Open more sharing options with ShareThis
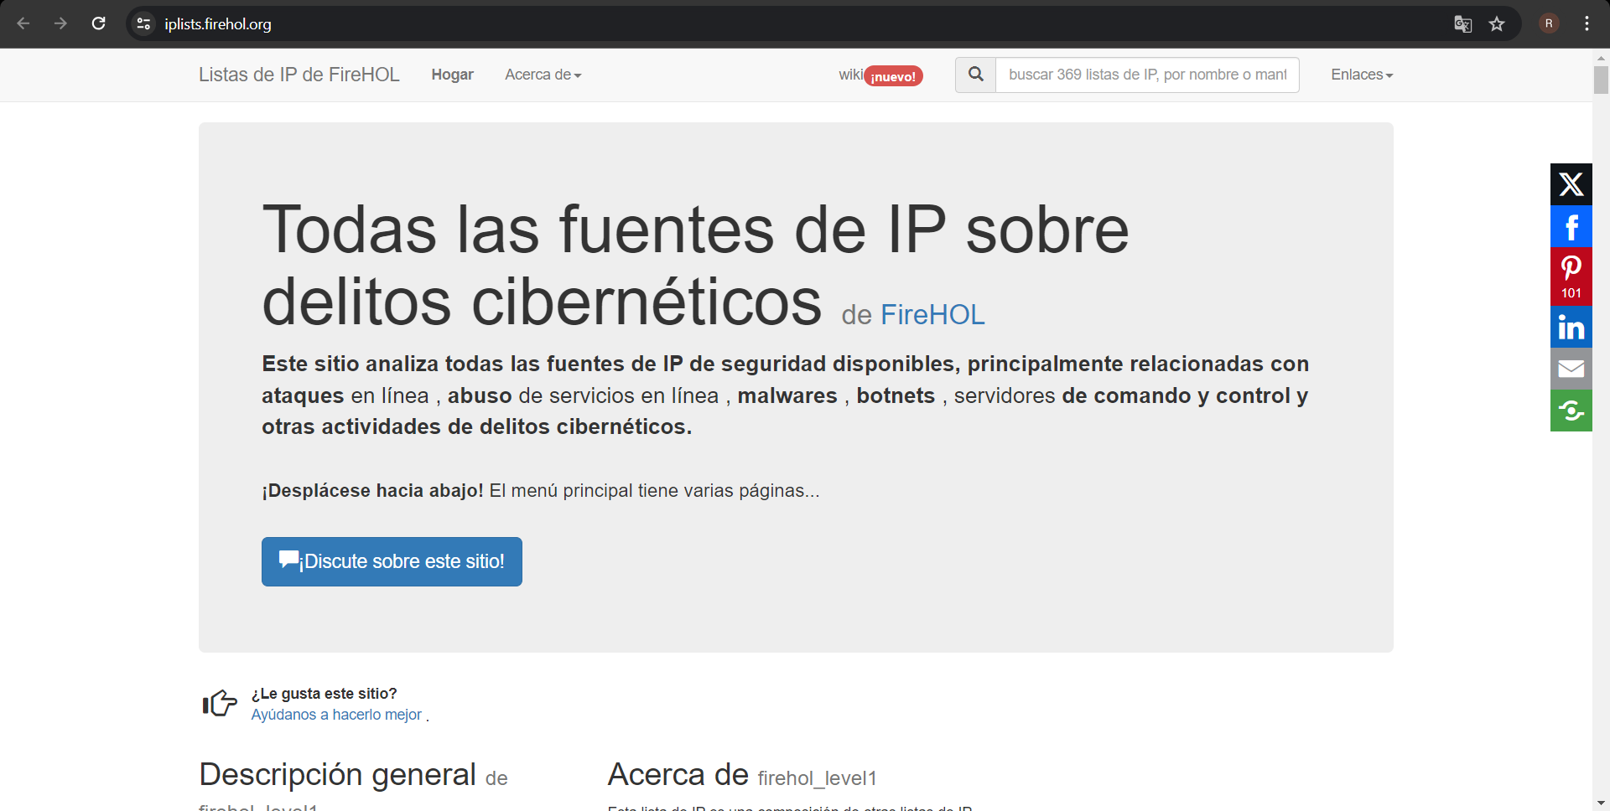 [1571, 411]
